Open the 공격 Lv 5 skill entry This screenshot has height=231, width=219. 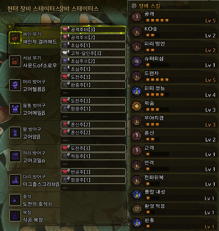click(x=174, y=17)
